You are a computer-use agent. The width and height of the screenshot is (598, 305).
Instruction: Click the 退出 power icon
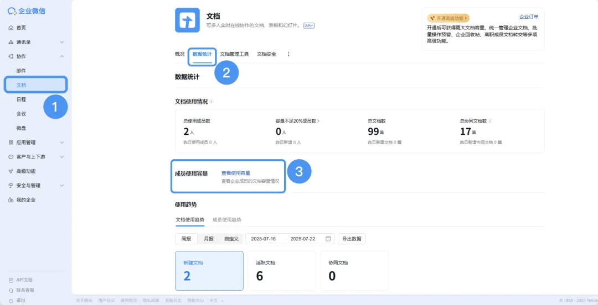point(11,301)
